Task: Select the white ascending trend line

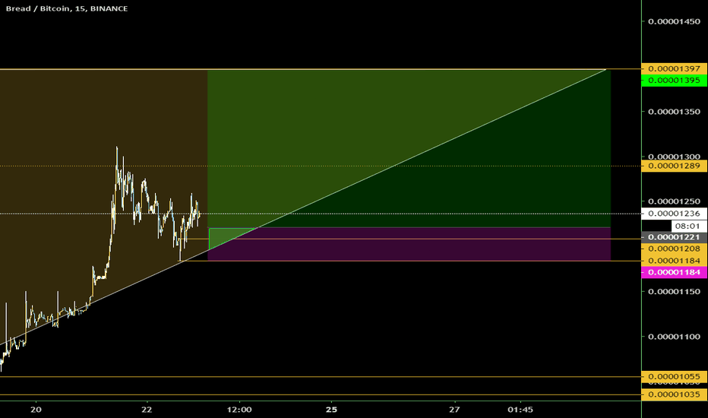Action: (302, 208)
